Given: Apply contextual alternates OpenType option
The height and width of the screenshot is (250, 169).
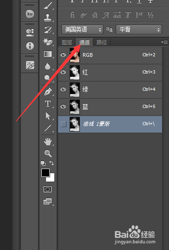Looking at the screenshot, I should 83,15.
